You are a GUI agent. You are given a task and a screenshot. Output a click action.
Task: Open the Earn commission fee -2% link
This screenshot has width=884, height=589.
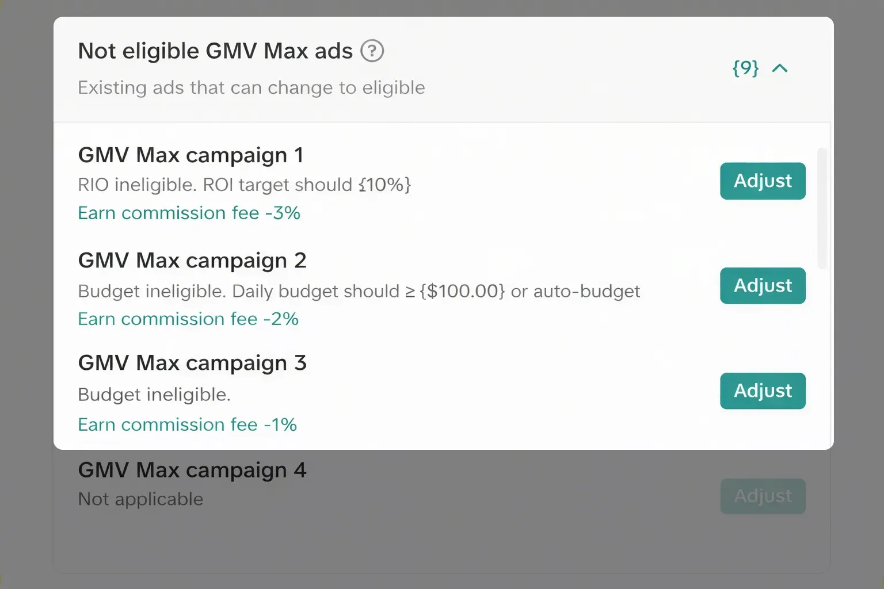188,319
